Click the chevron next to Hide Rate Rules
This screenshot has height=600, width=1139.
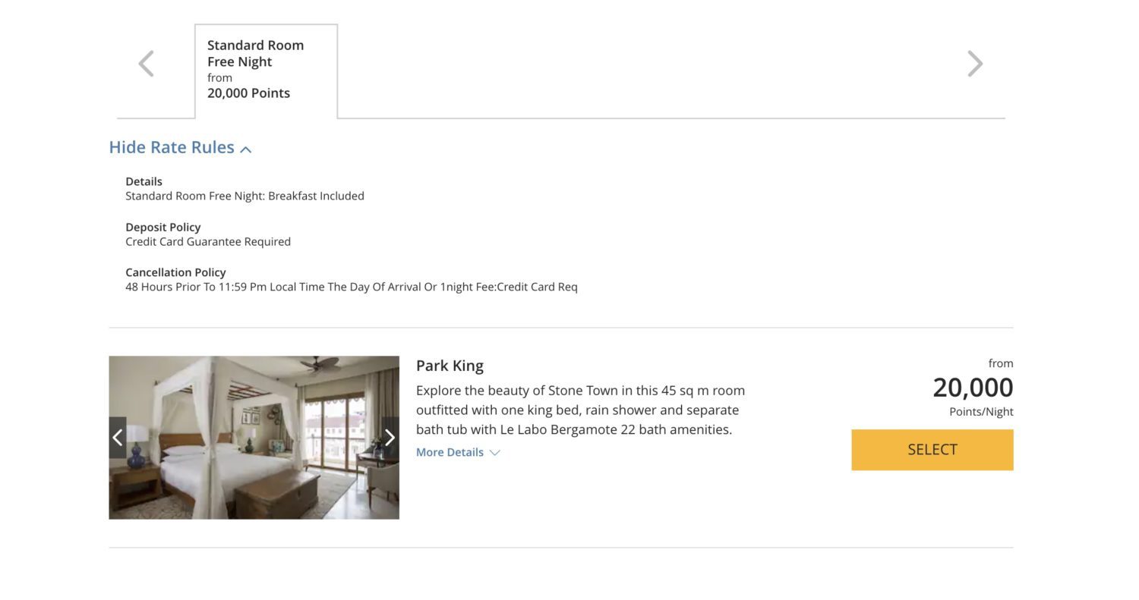(x=245, y=149)
